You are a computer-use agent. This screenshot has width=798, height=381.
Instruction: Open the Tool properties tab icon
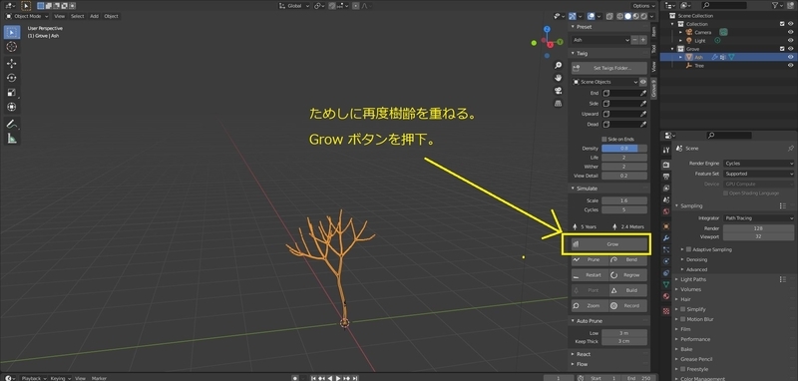[x=666, y=150]
